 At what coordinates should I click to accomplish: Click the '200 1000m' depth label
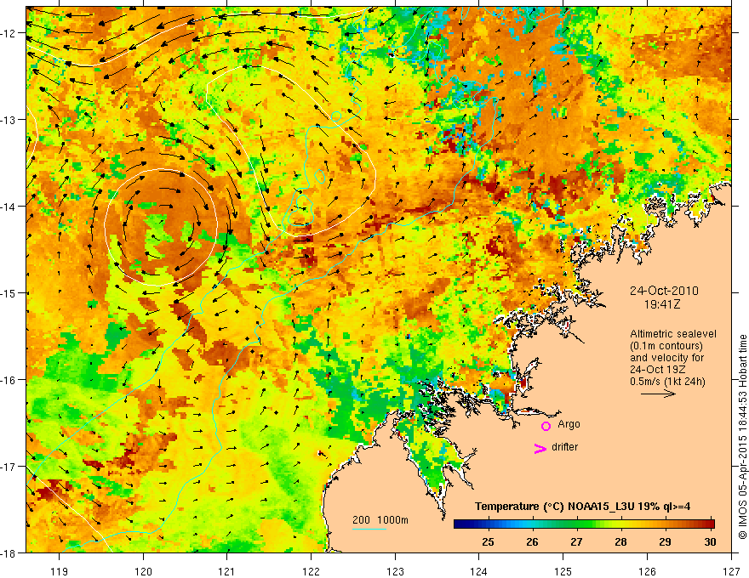pyautogui.click(x=380, y=520)
